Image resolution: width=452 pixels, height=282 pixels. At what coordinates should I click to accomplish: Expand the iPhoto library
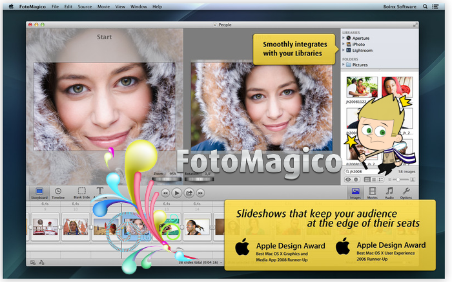(344, 44)
